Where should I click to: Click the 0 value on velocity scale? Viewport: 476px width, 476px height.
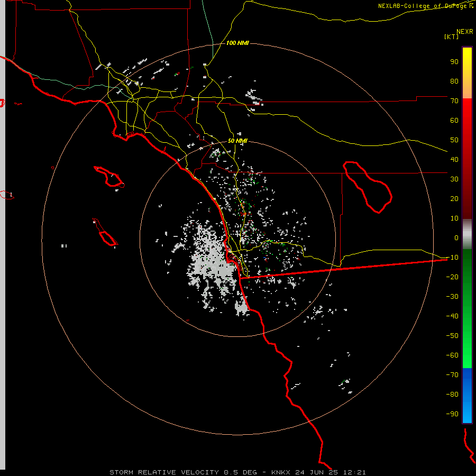point(456,238)
